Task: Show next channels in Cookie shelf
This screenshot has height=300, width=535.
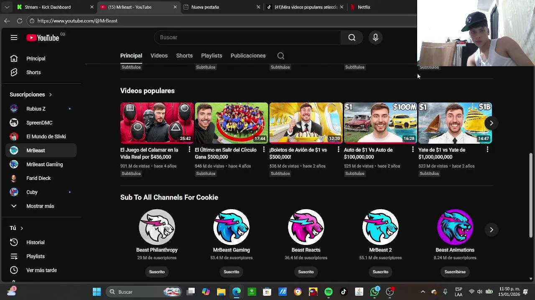Action: tap(492, 230)
